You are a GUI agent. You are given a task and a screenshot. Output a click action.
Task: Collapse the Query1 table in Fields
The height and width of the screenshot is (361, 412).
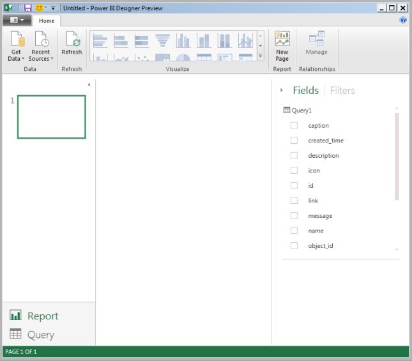click(x=298, y=111)
